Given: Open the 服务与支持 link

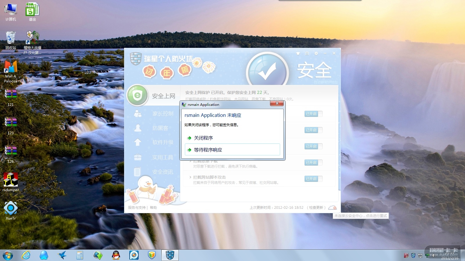Looking at the screenshot, I should click(x=137, y=208).
